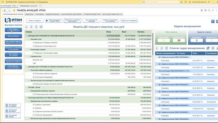Open Мои заявки на платежи quick button
The width and height of the screenshot is (218, 123).
(x=13, y=55)
